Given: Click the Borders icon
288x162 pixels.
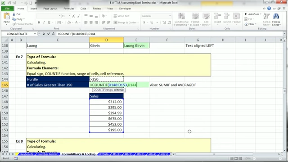Looking at the screenshot, I should click(59, 22).
